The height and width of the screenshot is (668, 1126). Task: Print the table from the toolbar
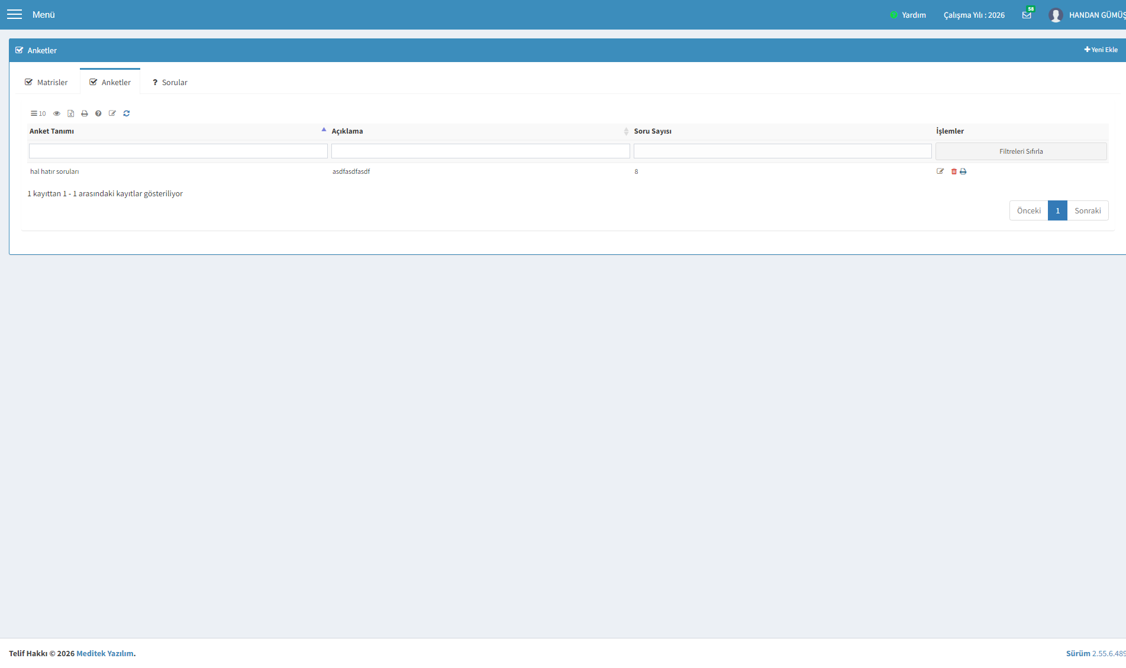[x=85, y=114]
